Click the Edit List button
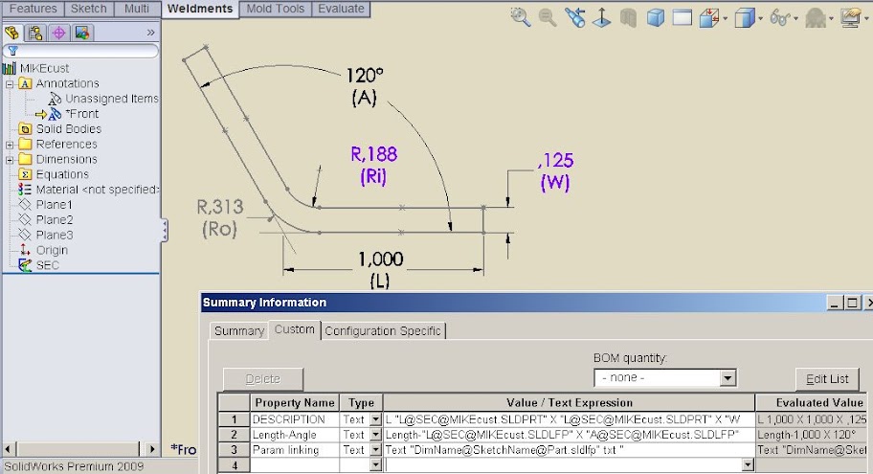Viewport: 873px width, 474px height. click(x=827, y=379)
